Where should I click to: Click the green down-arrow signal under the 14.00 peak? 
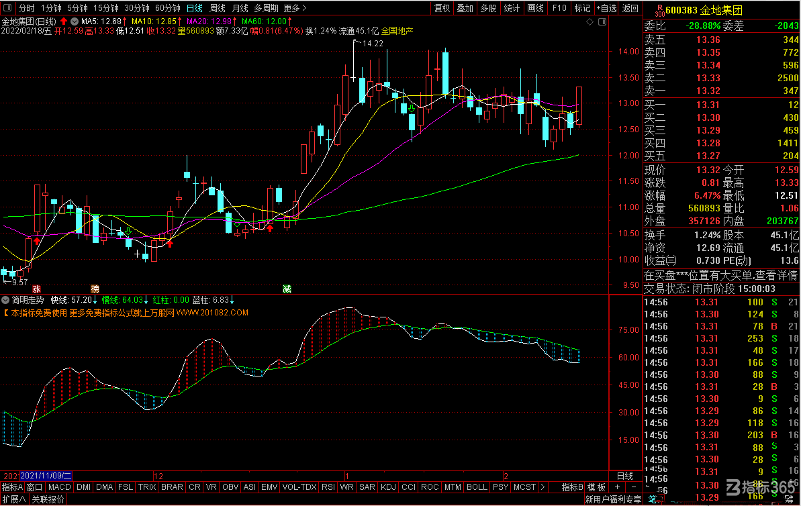[x=411, y=109]
